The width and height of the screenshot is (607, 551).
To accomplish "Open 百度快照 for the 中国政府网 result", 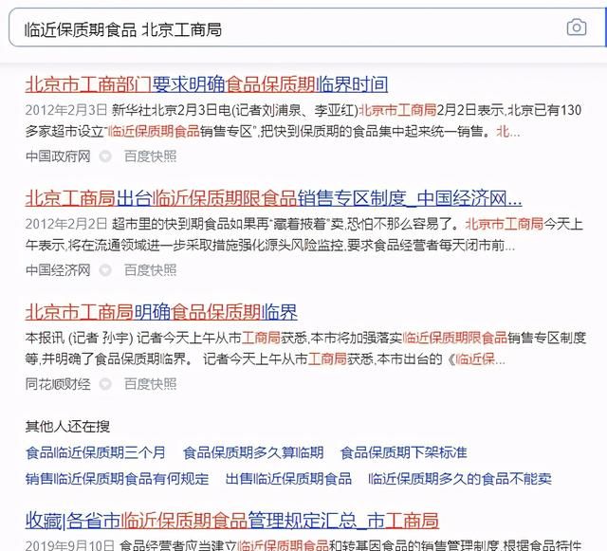I will coord(150,156).
